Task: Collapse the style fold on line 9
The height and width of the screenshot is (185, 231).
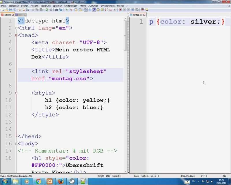Action: point(16,93)
